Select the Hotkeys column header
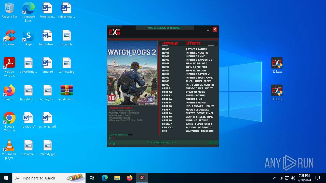This screenshot has height=183, width=326. [170, 43]
